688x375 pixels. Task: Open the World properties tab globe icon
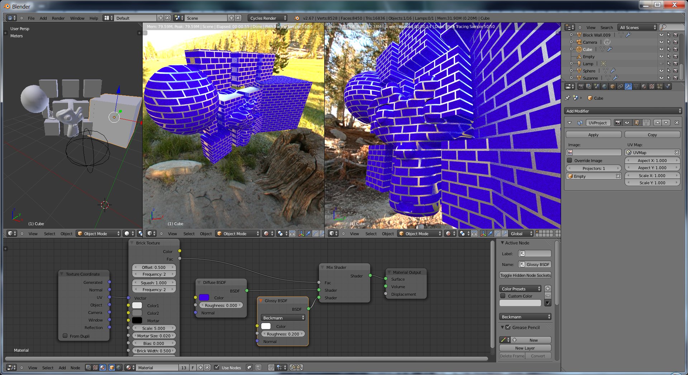click(x=605, y=86)
